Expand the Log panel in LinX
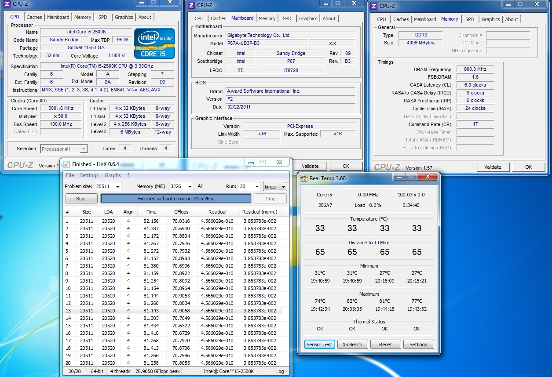Image resolution: width=552 pixels, height=377 pixels. pyautogui.click(x=281, y=371)
